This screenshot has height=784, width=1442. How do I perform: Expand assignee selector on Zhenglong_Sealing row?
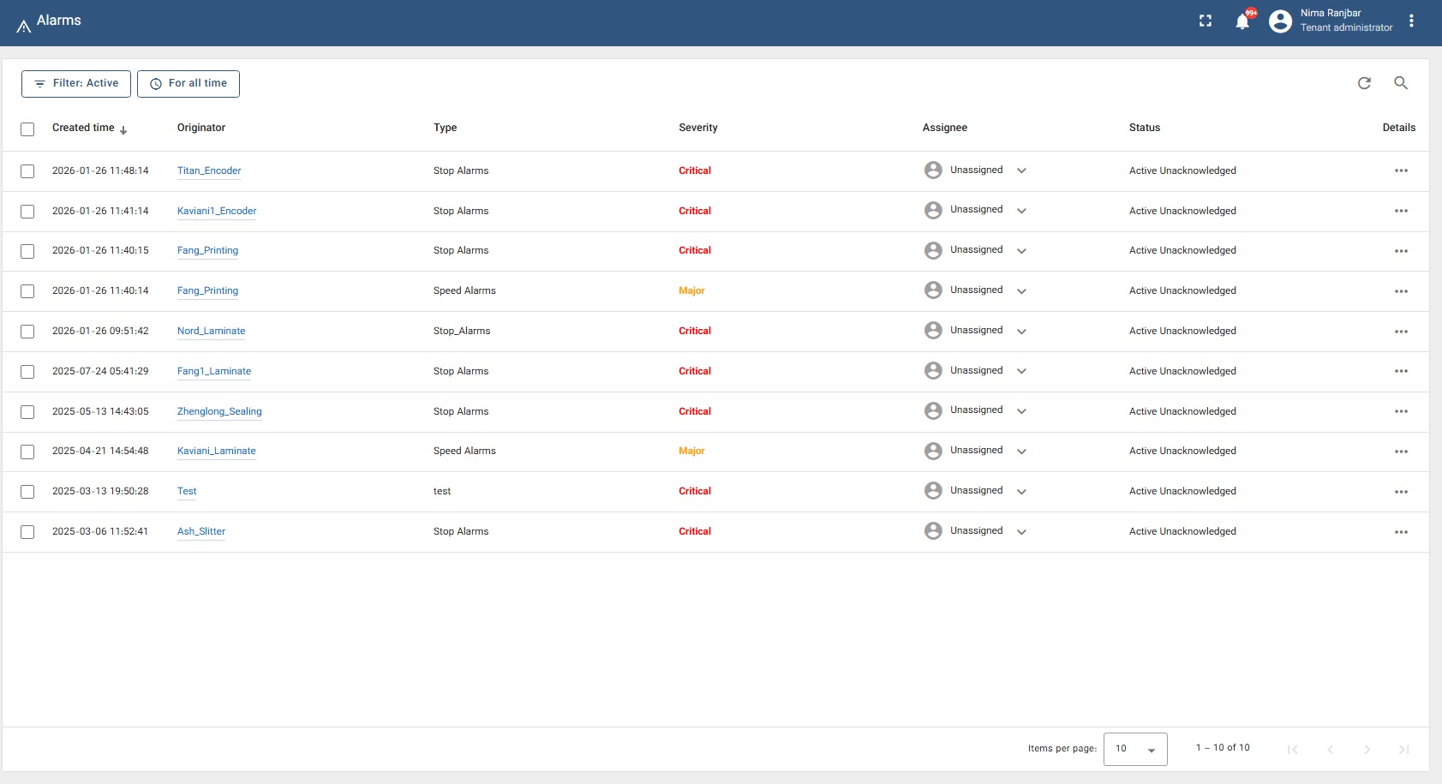1021,411
